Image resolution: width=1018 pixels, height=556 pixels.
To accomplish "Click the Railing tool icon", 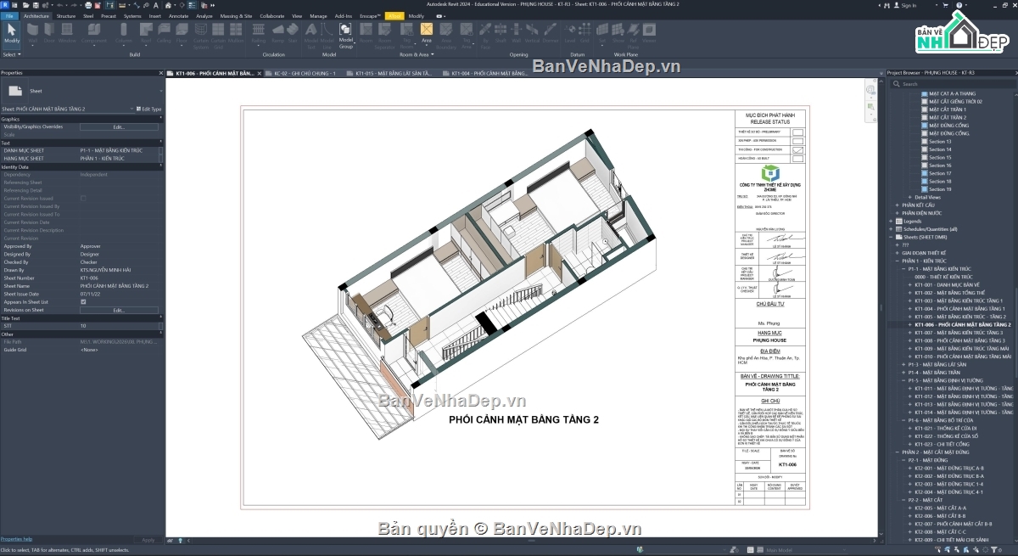I will click(259, 30).
